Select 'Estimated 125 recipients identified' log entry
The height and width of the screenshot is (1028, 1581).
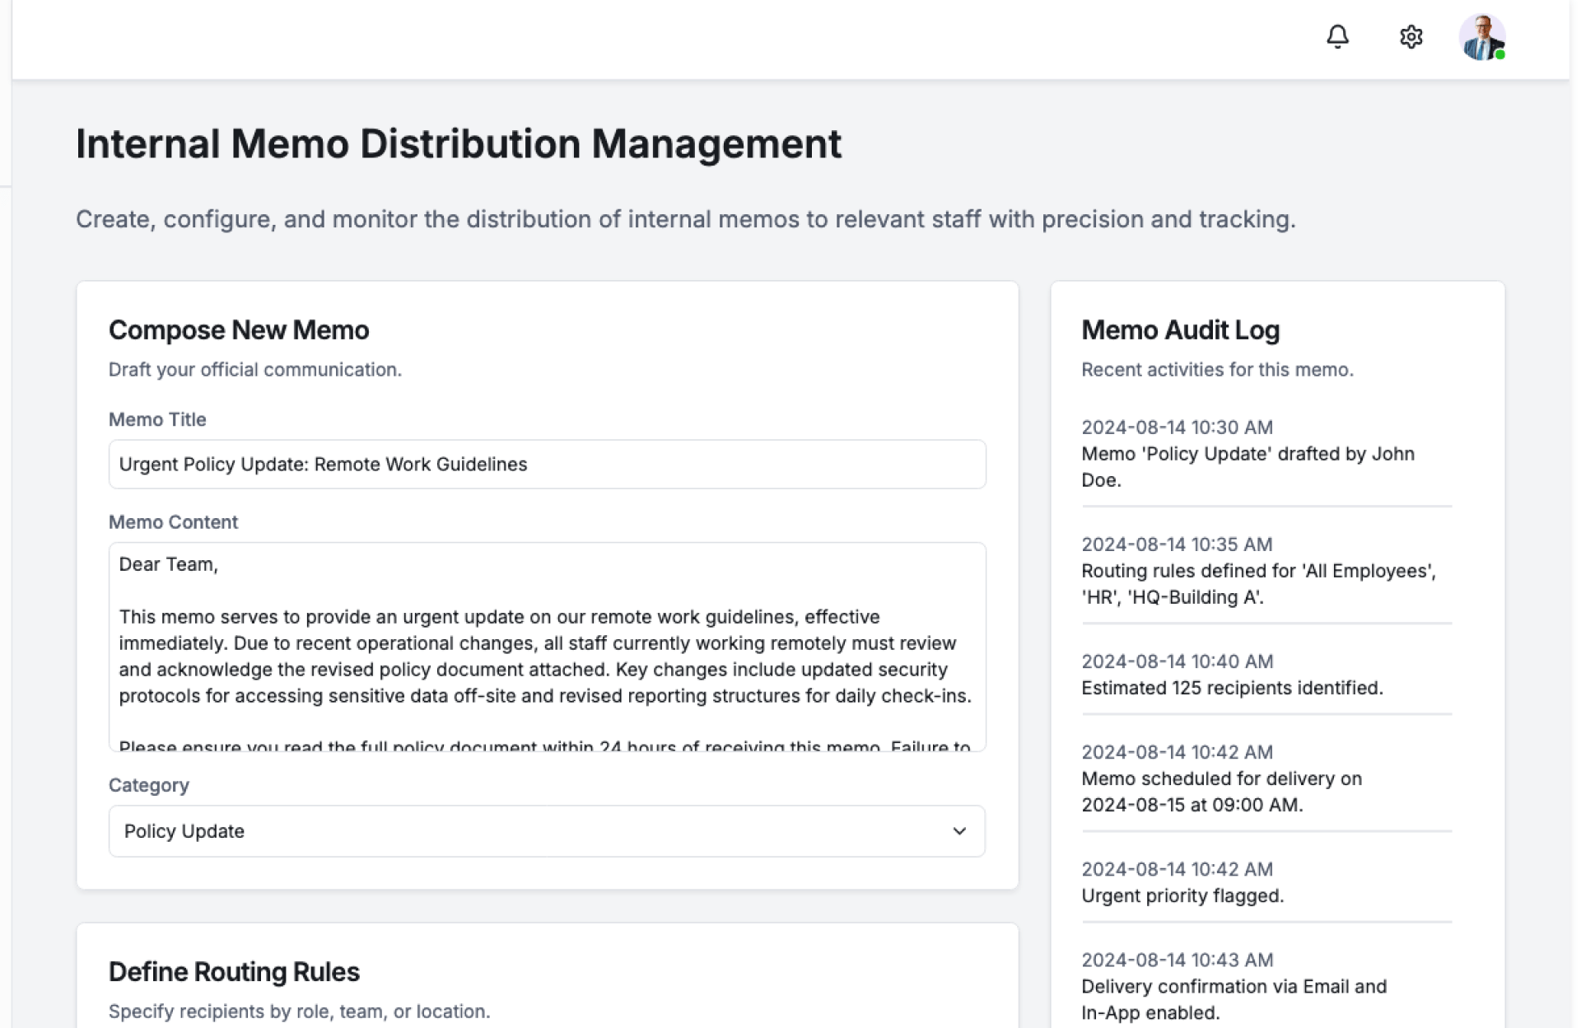(1232, 688)
